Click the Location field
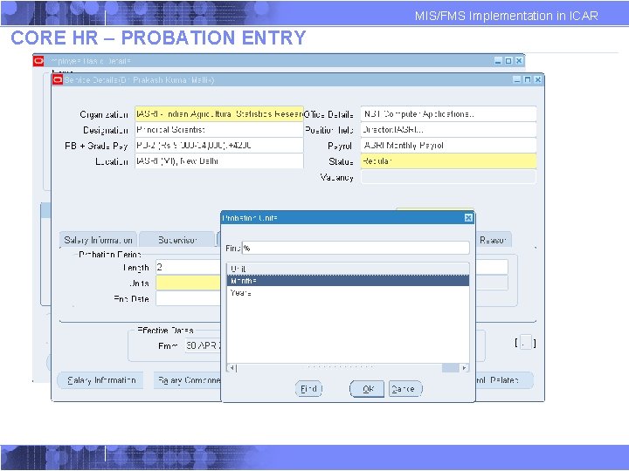The width and height of the screenshot is (629, 471). pos(219,161)
